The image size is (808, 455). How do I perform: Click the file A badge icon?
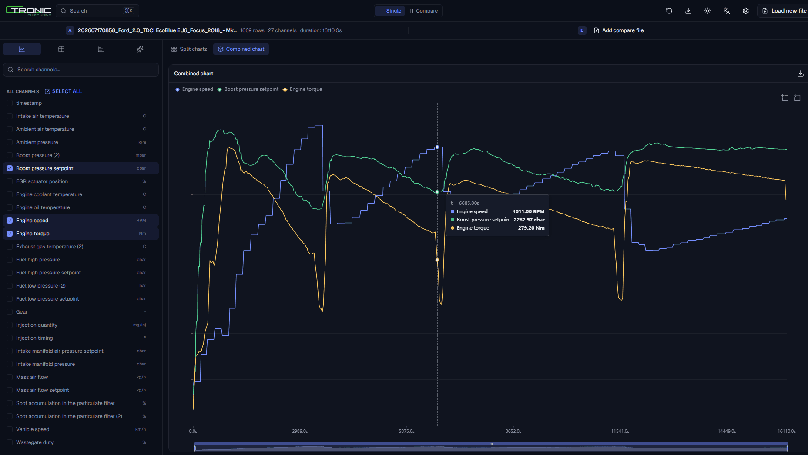(70, 30)
